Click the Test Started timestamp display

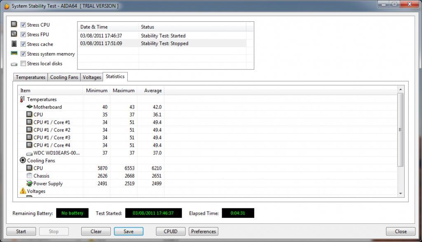point(153,213)
